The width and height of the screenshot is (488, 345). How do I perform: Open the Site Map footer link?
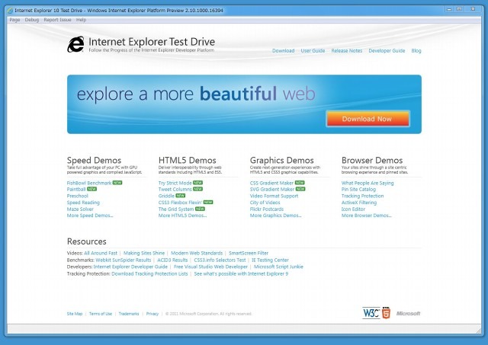point(75,314)
